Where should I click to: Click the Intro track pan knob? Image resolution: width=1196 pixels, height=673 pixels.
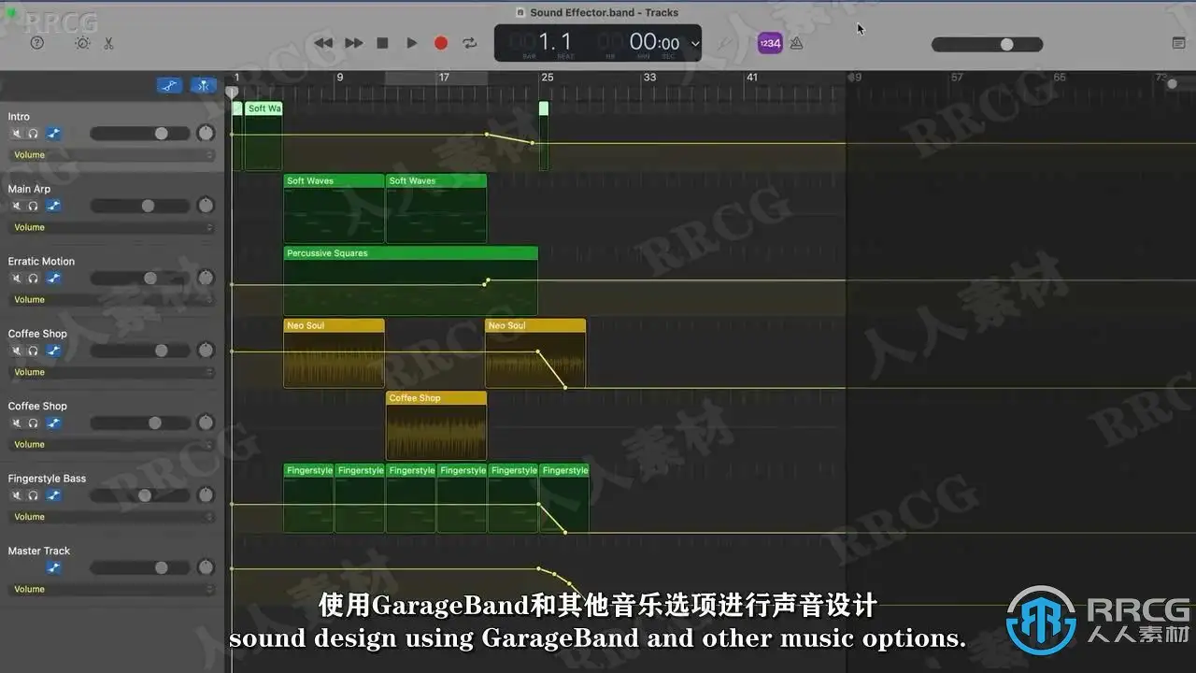pyautogui.click(x=206, y=134)
